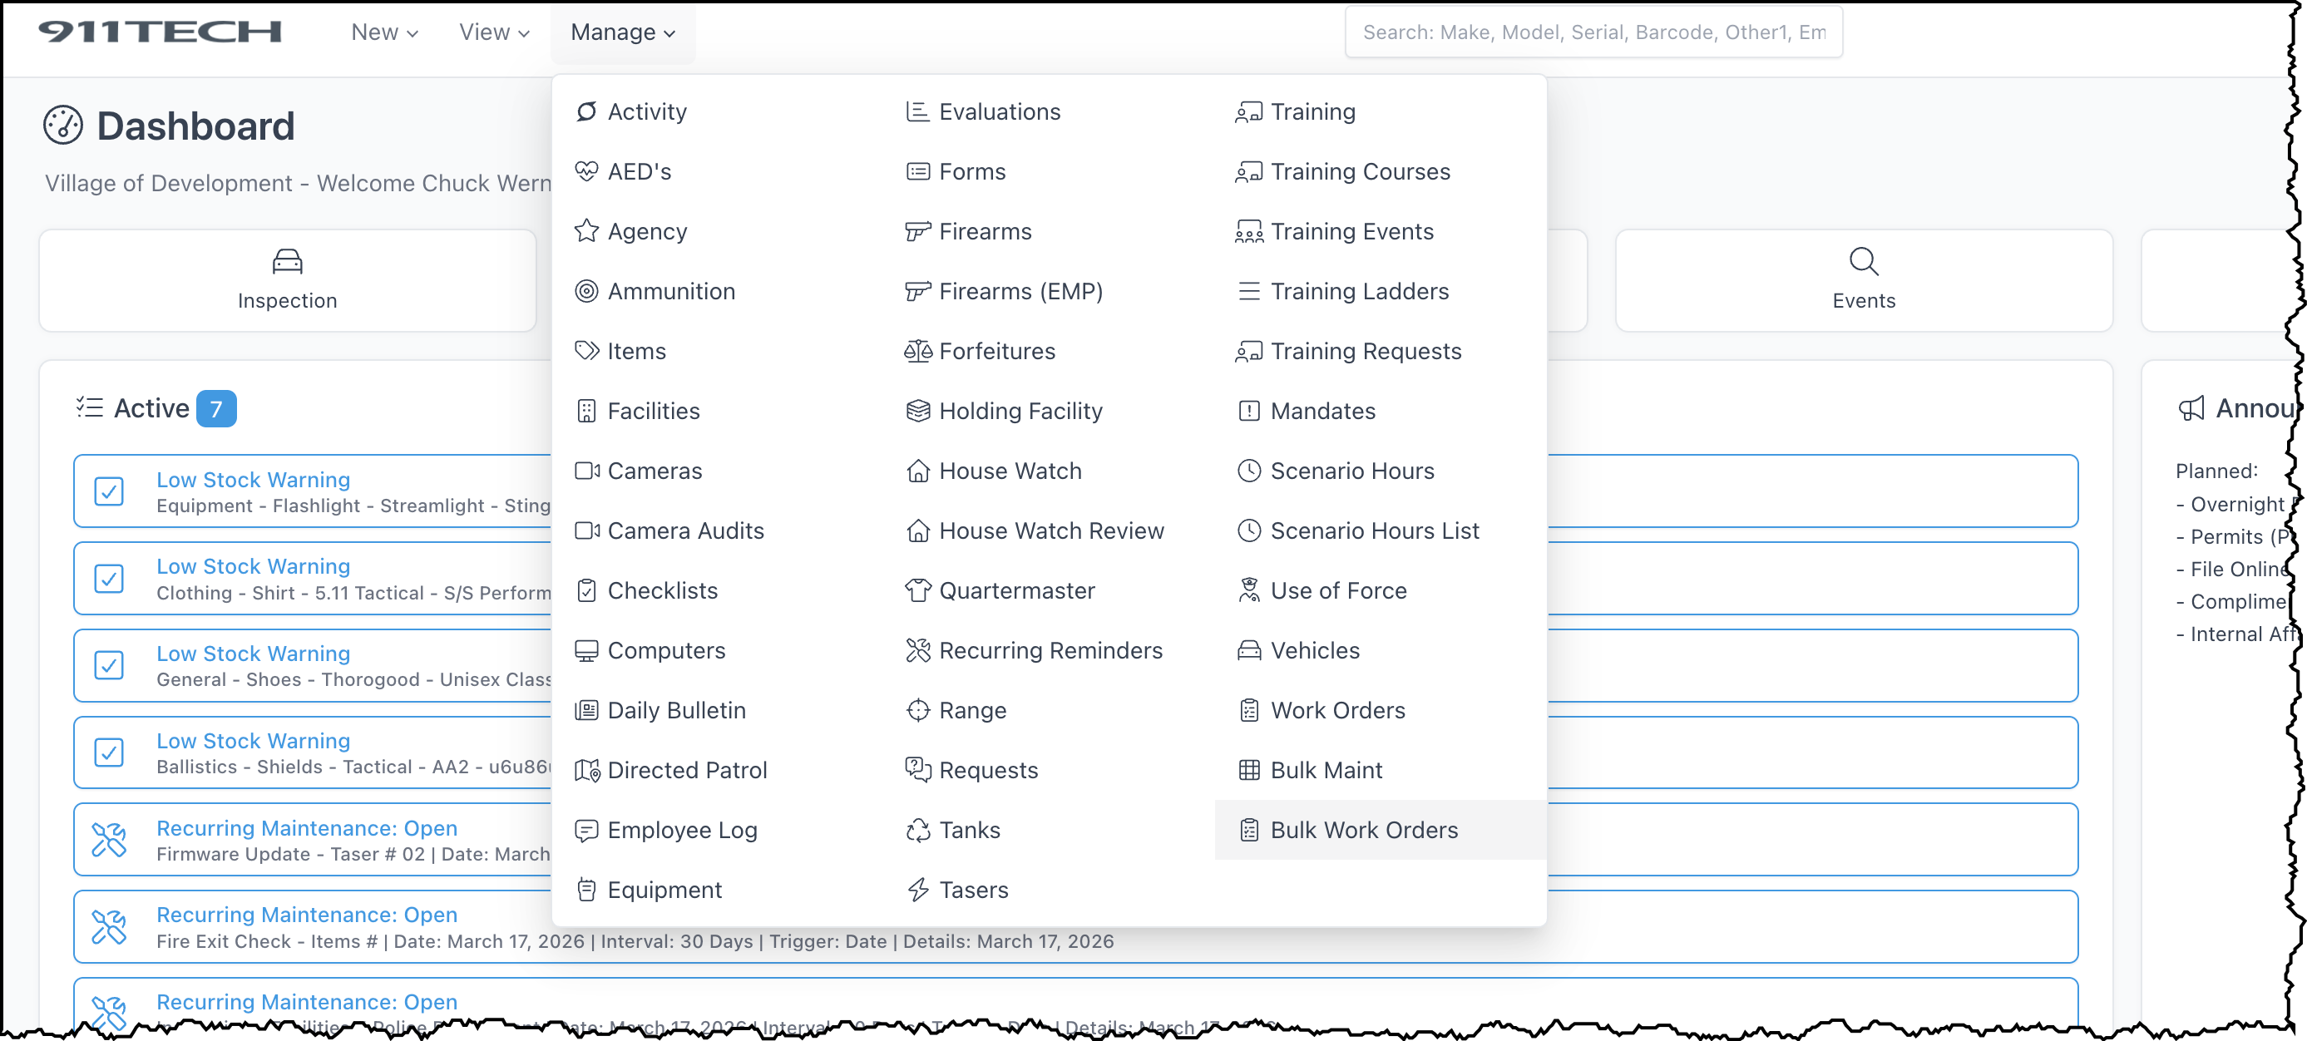
Task: Click the Firearms pistol icon
Action: [x=917, y=232]
